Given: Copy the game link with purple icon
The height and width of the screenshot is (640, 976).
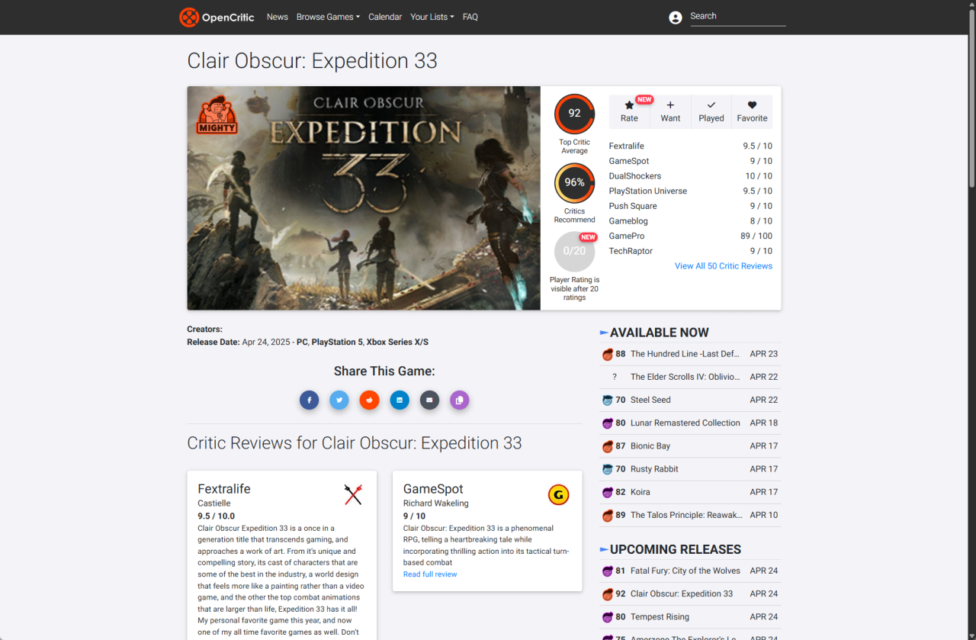Looking at the screenshot, I should pyautogui.click(x=459, y=400).
